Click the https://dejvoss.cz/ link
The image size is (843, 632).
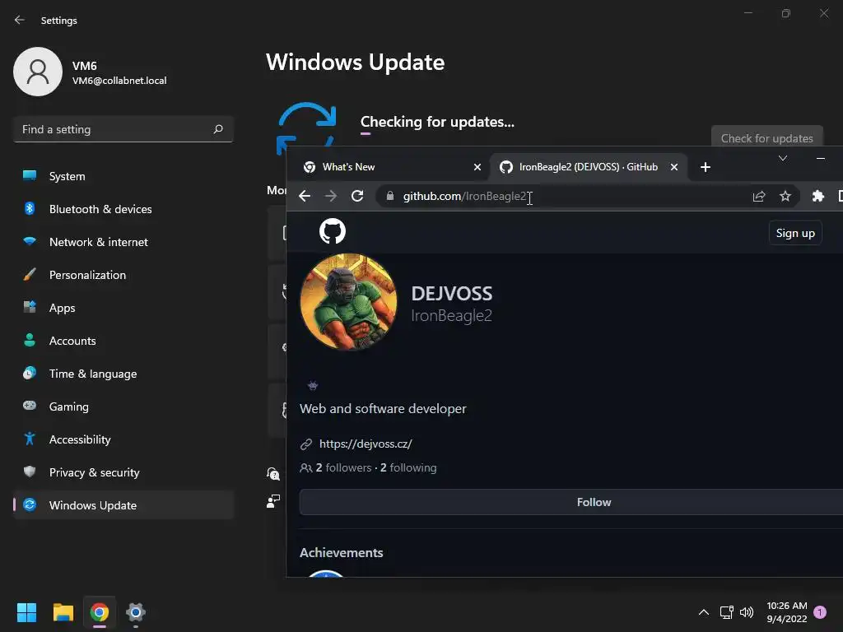365,444
